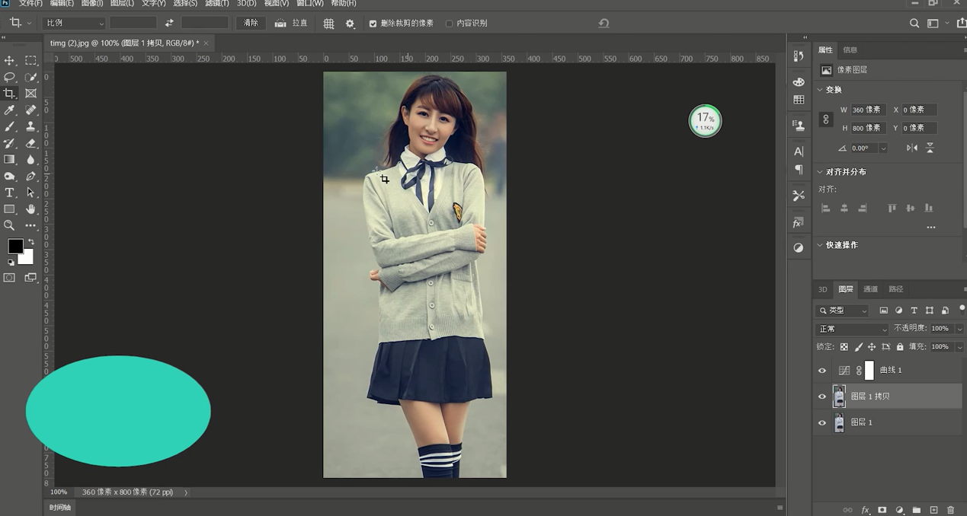Click the Dodge tool icon
The height and width of the screenshot is (516, 967).
(9, 177)
